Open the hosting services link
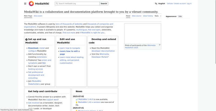Screen dimensions: 216x111 pos(35,69)
